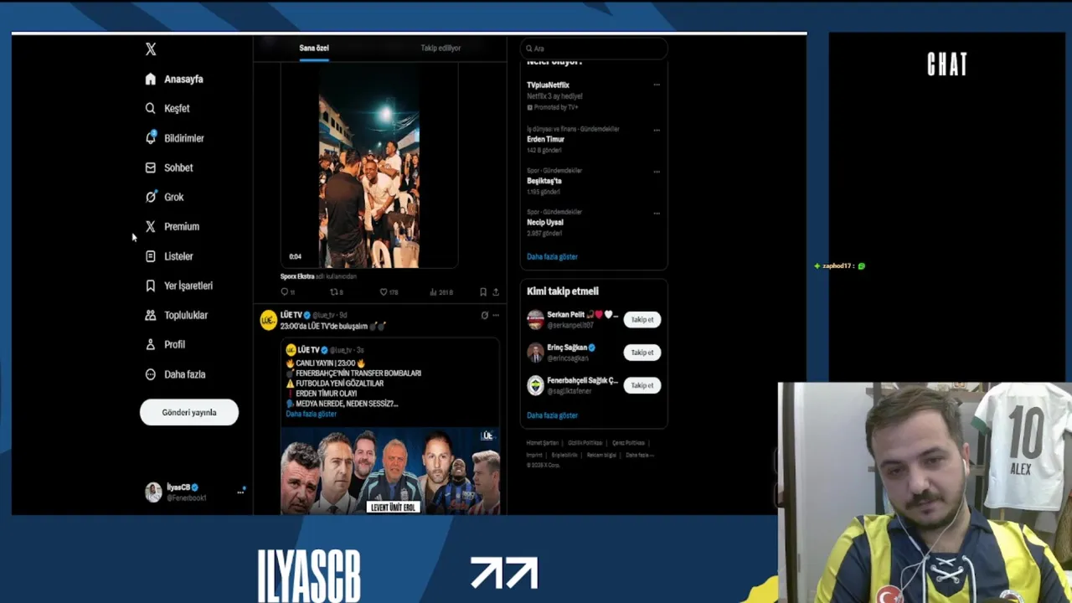This screenshot has height=603, width=1072.
Task: Open Topluluklar people icon
Action: [151, 315]
